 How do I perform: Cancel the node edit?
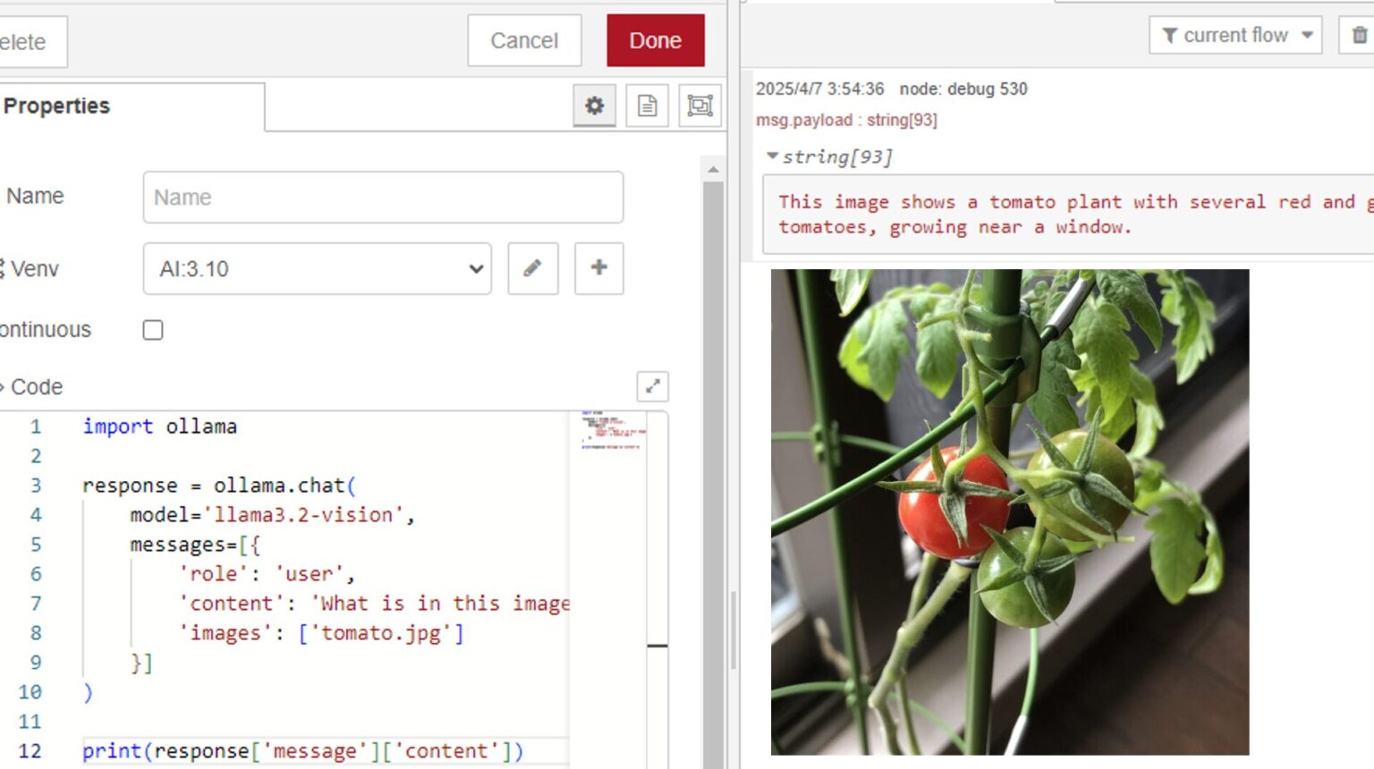[x=524, y=39]
